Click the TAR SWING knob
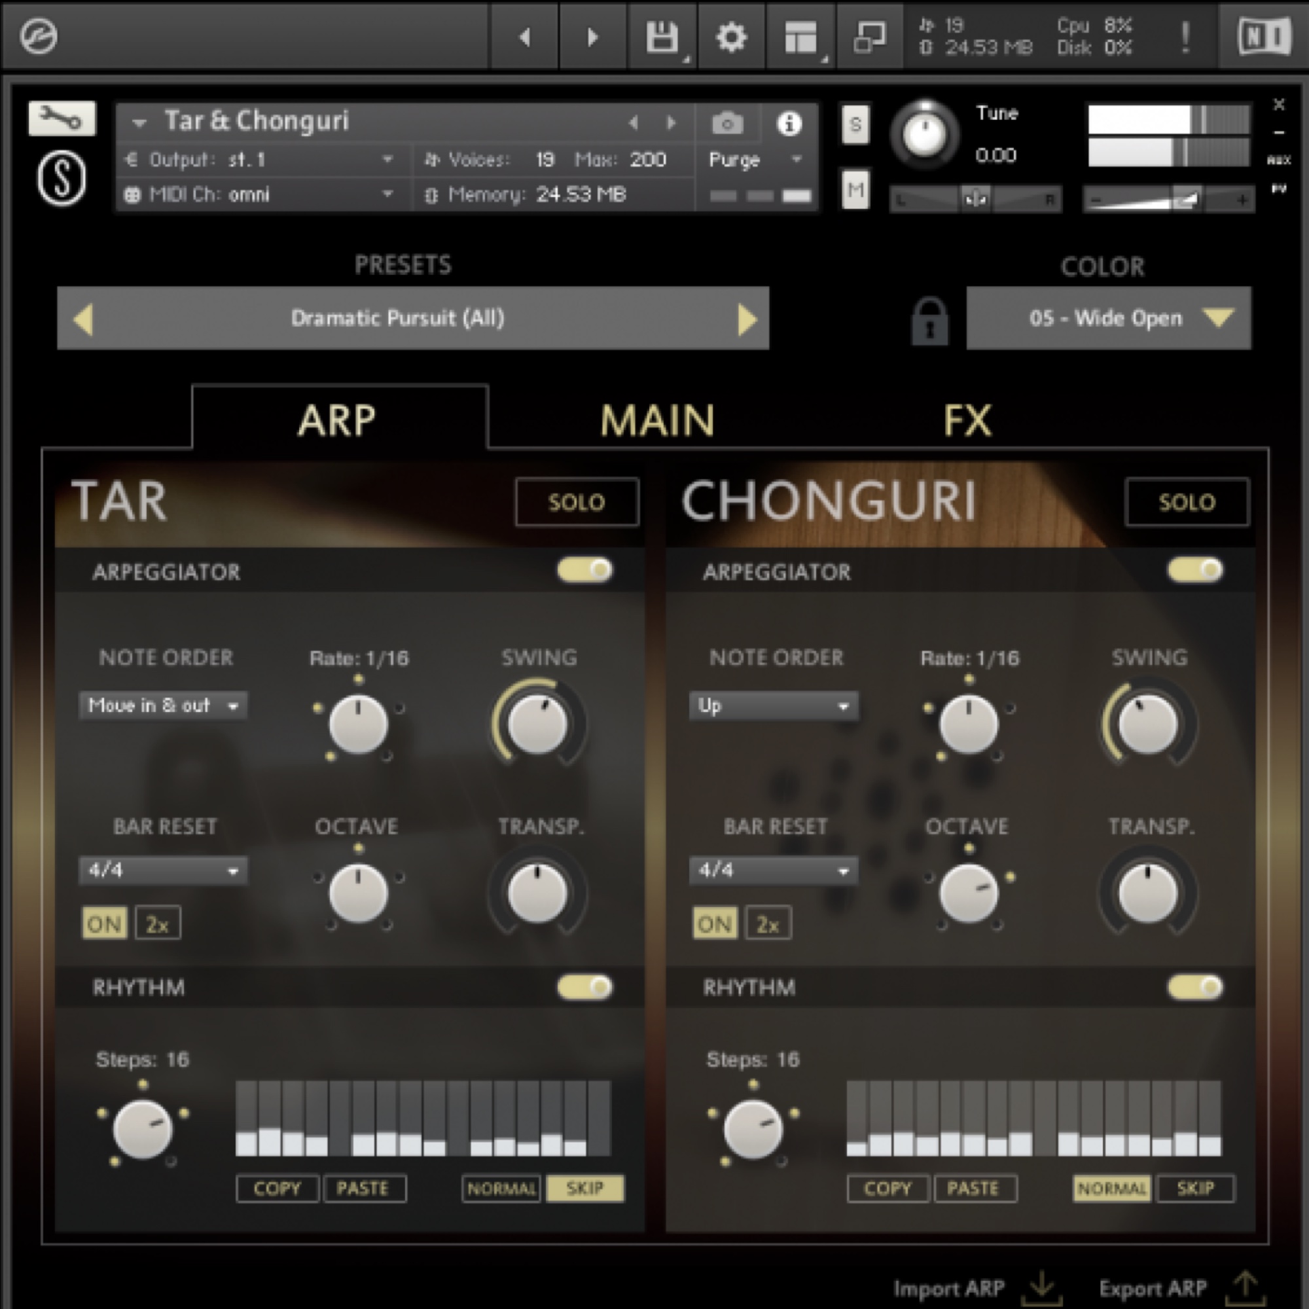 (538, 724)
